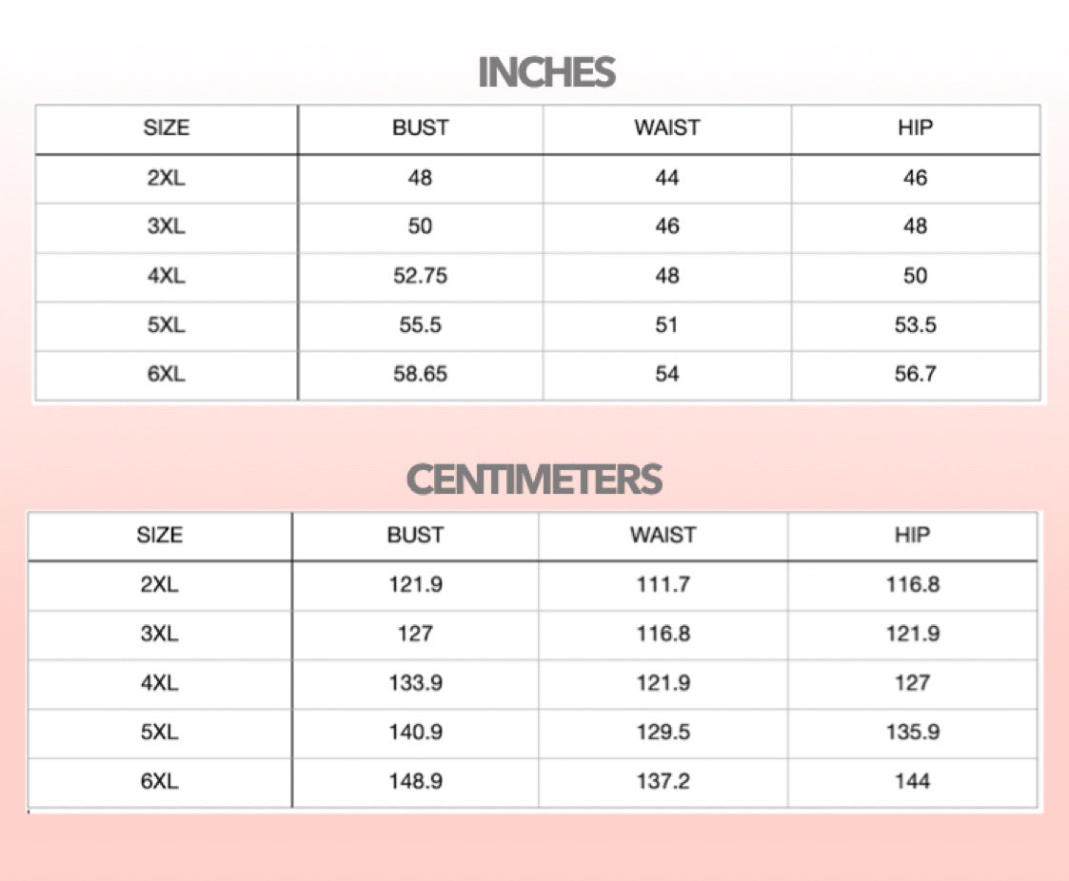Click the SIZE header in centimeters table
This screenshot has width=1069, height=881.
point(159,535)
